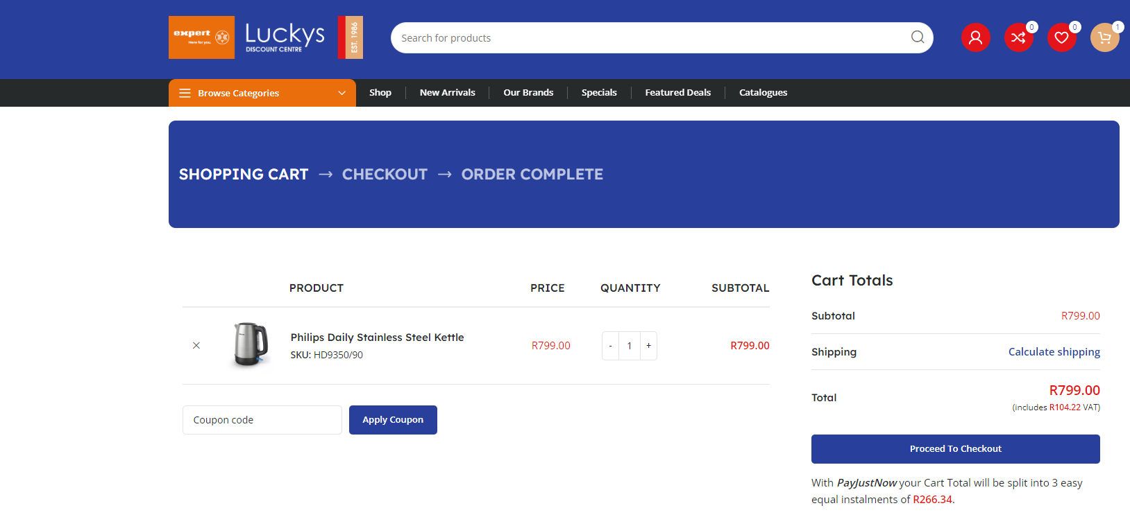
Task: Click the PRODUCT column header
Action: coord(317,288)
